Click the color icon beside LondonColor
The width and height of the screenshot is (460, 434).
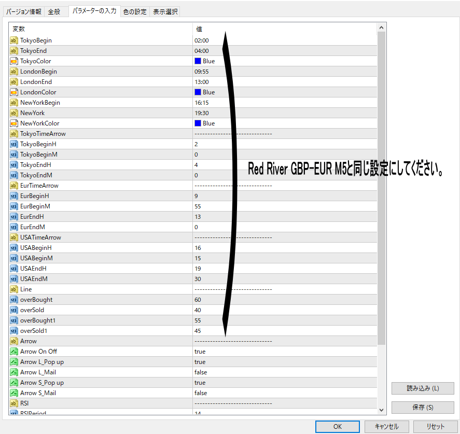click(x=13, y=92)
